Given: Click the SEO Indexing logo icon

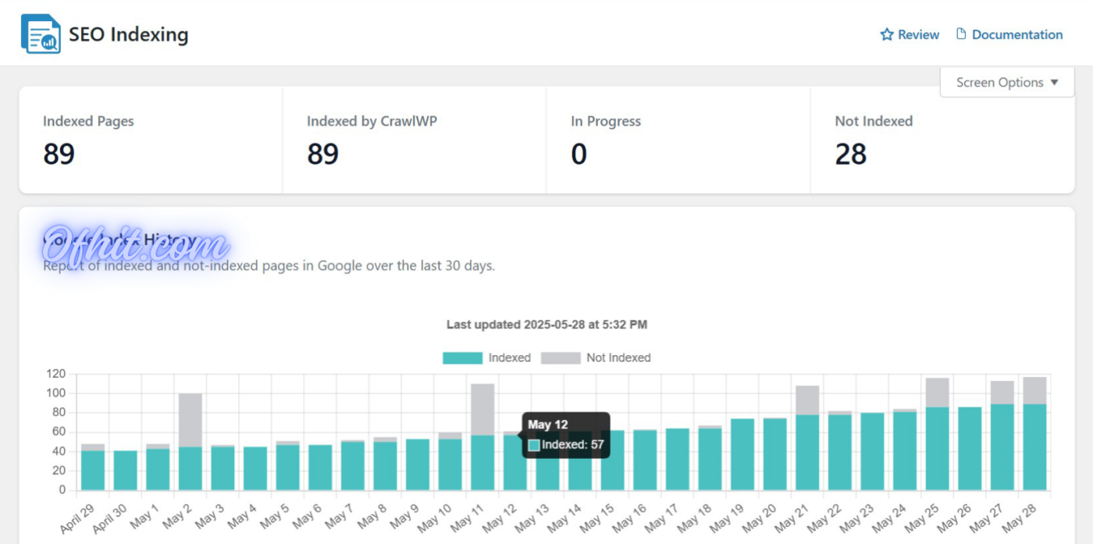Looking at the screenshot, I should coord(41,34).
